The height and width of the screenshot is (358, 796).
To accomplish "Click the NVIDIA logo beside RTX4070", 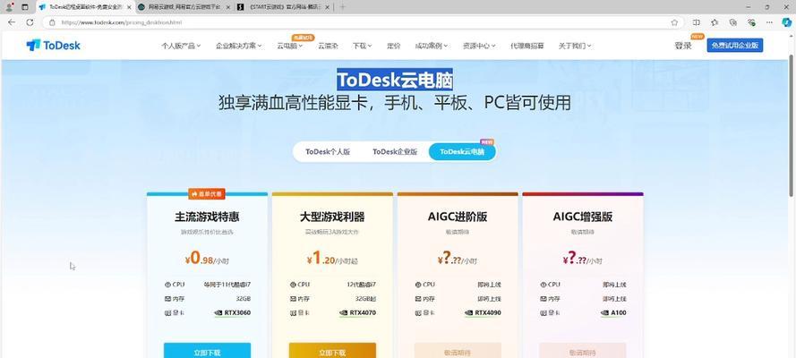I will click(x=344, y=313).
